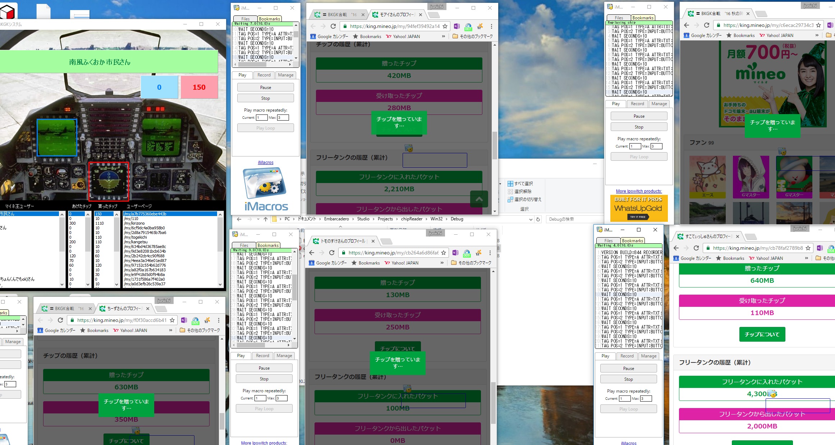
Task: Go up one folder in Explorer
Action: click(x=265, y=219)
